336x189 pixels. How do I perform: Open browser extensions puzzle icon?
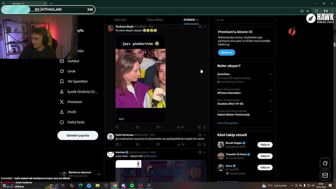[316, 11]
